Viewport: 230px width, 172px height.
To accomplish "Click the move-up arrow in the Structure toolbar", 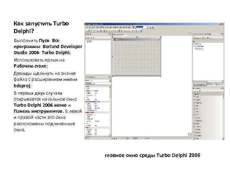I will point(91,38).
